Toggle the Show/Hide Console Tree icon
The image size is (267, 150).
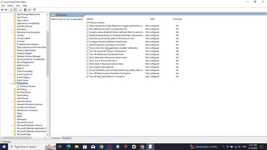[15, 10]
